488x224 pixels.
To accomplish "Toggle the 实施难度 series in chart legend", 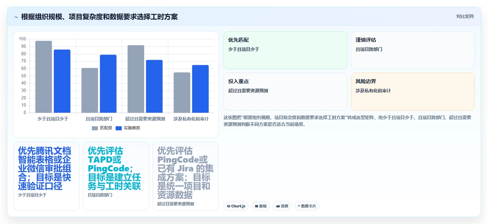I will click(128, 128).
